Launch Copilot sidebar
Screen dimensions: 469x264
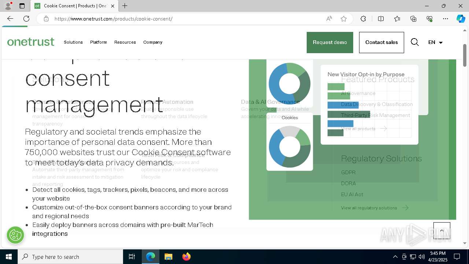[x=461, y=19]
